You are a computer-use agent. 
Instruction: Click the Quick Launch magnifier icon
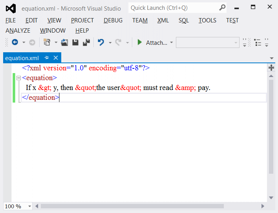pos(222,7)
